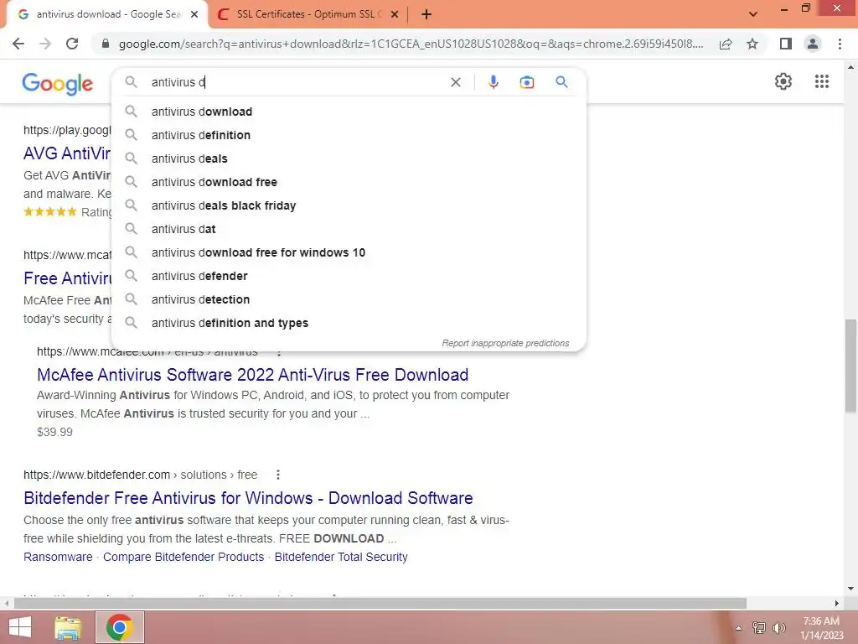The image size is (858, 644).
Task: Select suggestion 'antivirus deals'
Action: coord(349,158)
